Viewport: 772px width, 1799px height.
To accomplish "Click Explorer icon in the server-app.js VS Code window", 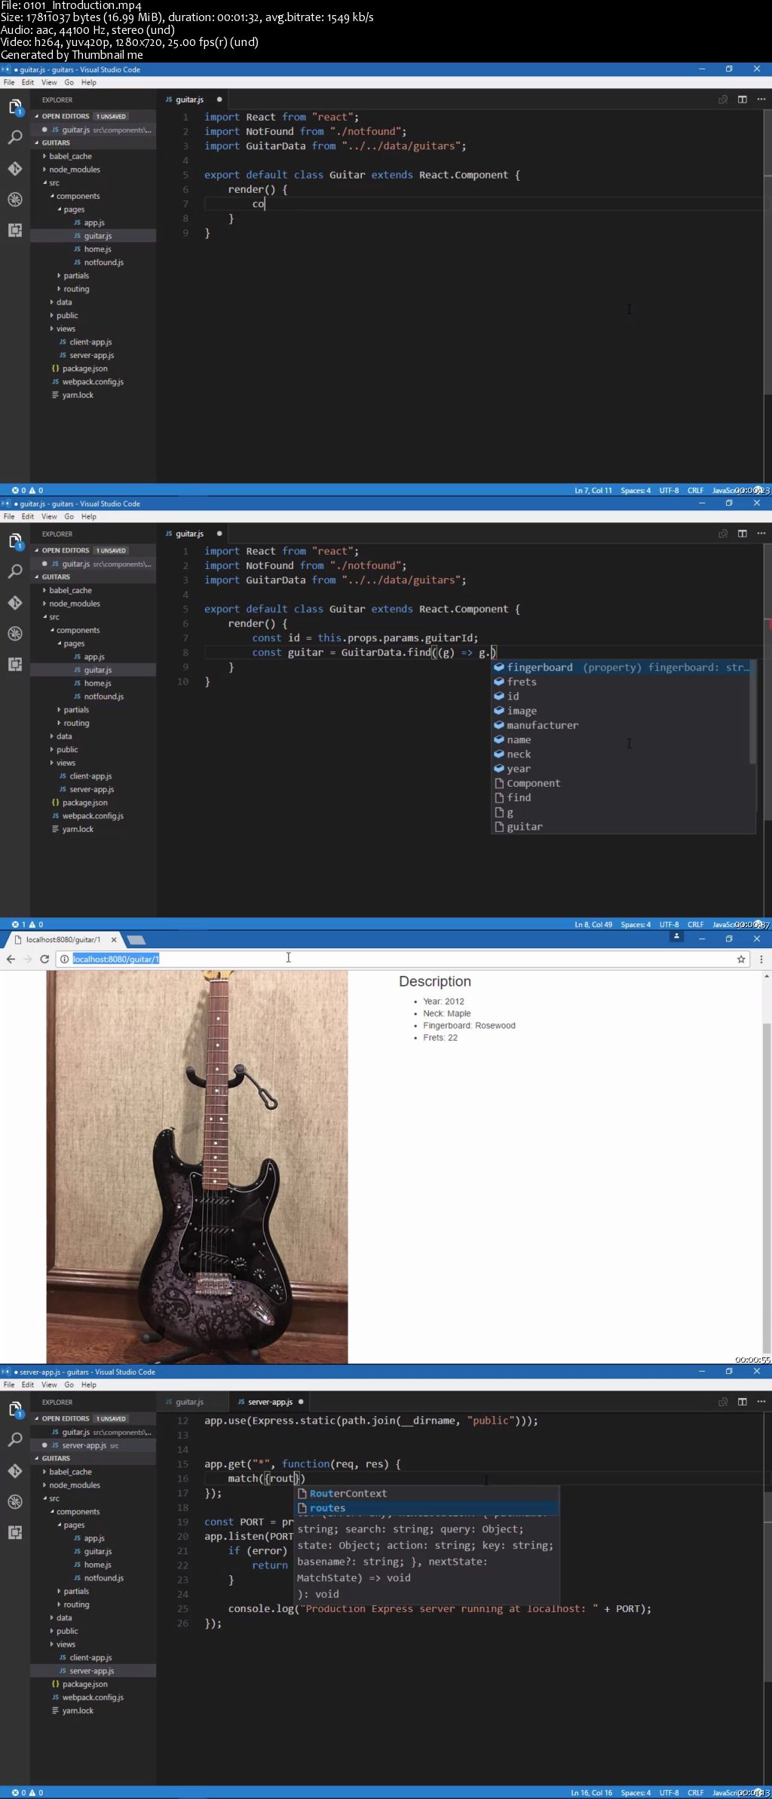I will (x=15, y=1409).
